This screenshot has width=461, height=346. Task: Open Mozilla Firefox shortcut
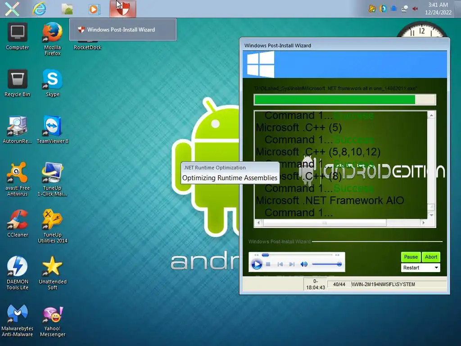(52, 39)
